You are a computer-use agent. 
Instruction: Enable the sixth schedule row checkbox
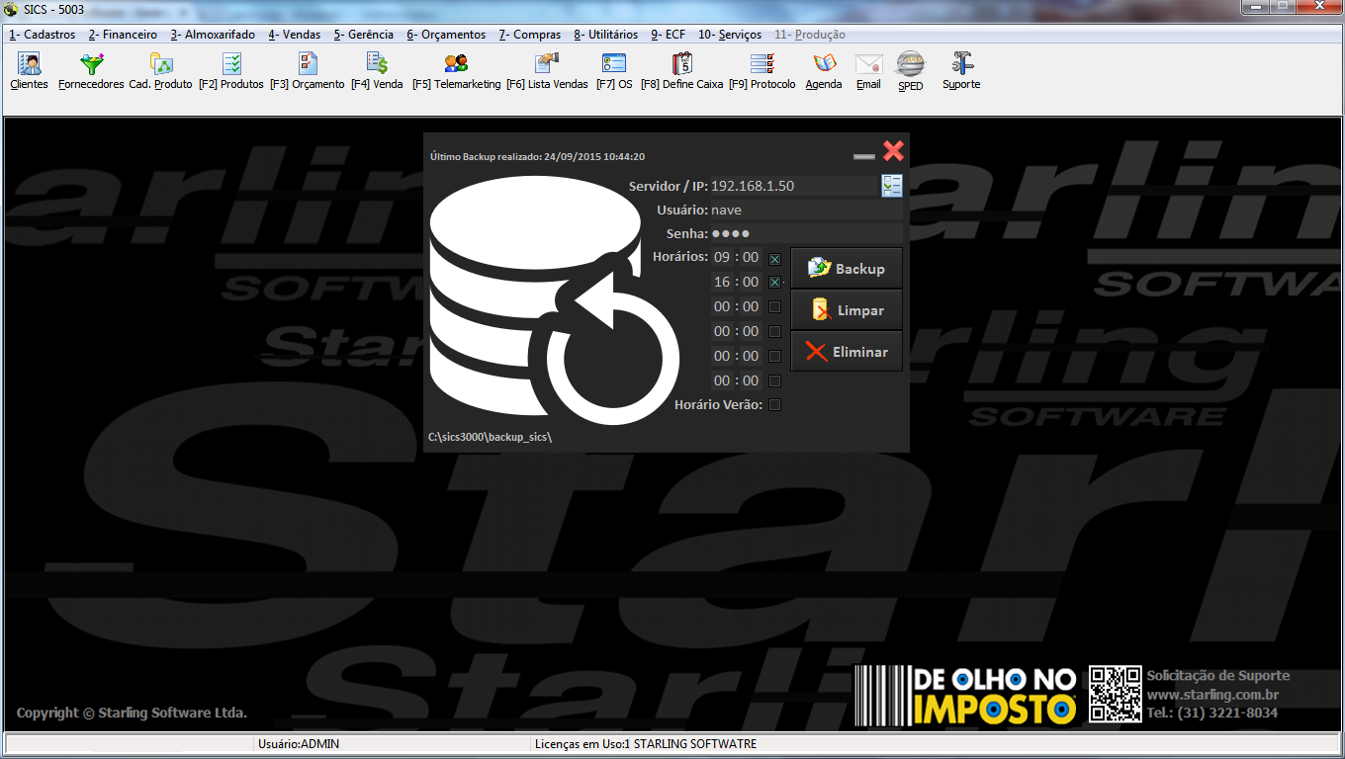point(774,380)
